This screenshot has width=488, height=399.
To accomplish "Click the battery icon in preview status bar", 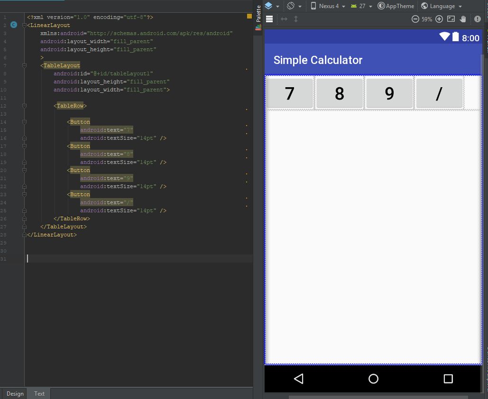I will coord(455,36).
